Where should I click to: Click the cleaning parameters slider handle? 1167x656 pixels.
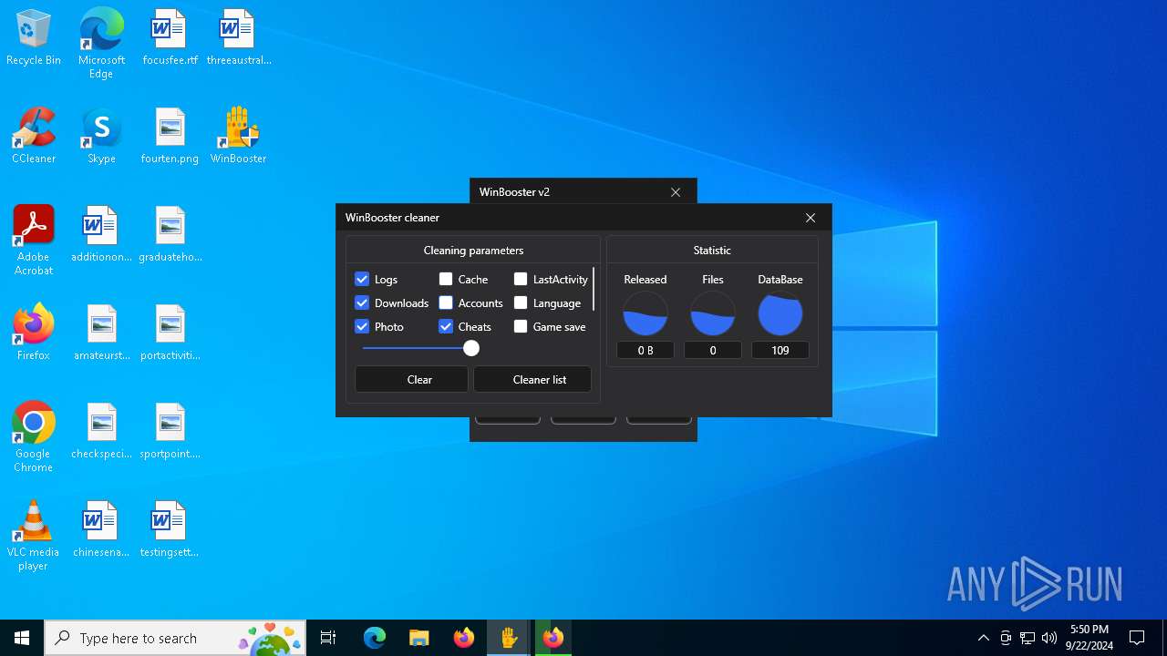471,348
